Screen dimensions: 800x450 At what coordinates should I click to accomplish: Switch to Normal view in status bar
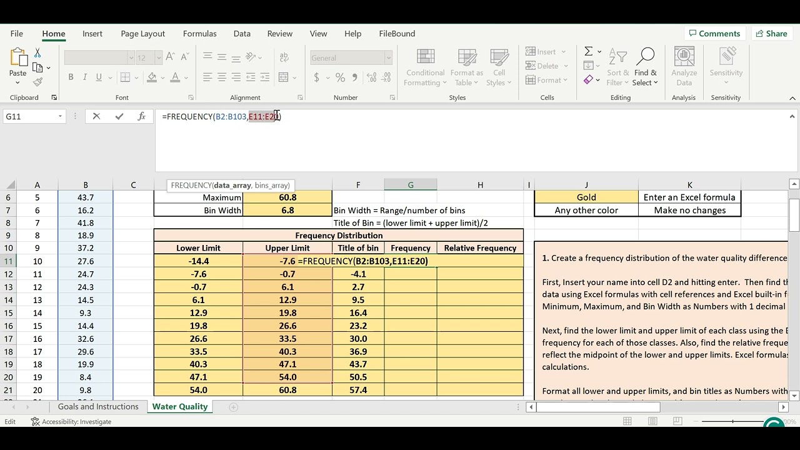tap(627, 421)
